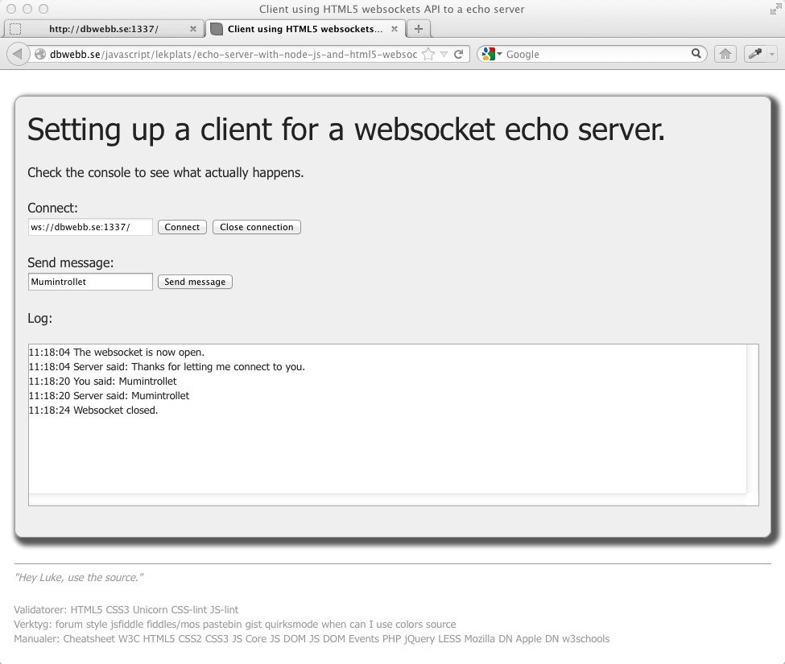The height and width of the screenshot is (664, 785).
Task: Click log line 'The websocket is now open.'
Action: point(116,353)
